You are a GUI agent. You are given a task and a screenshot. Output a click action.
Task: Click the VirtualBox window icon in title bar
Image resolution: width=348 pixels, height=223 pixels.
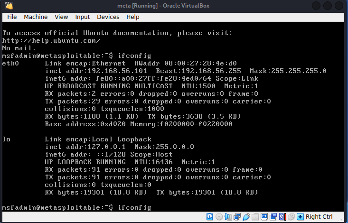click(x=9, y=6)
